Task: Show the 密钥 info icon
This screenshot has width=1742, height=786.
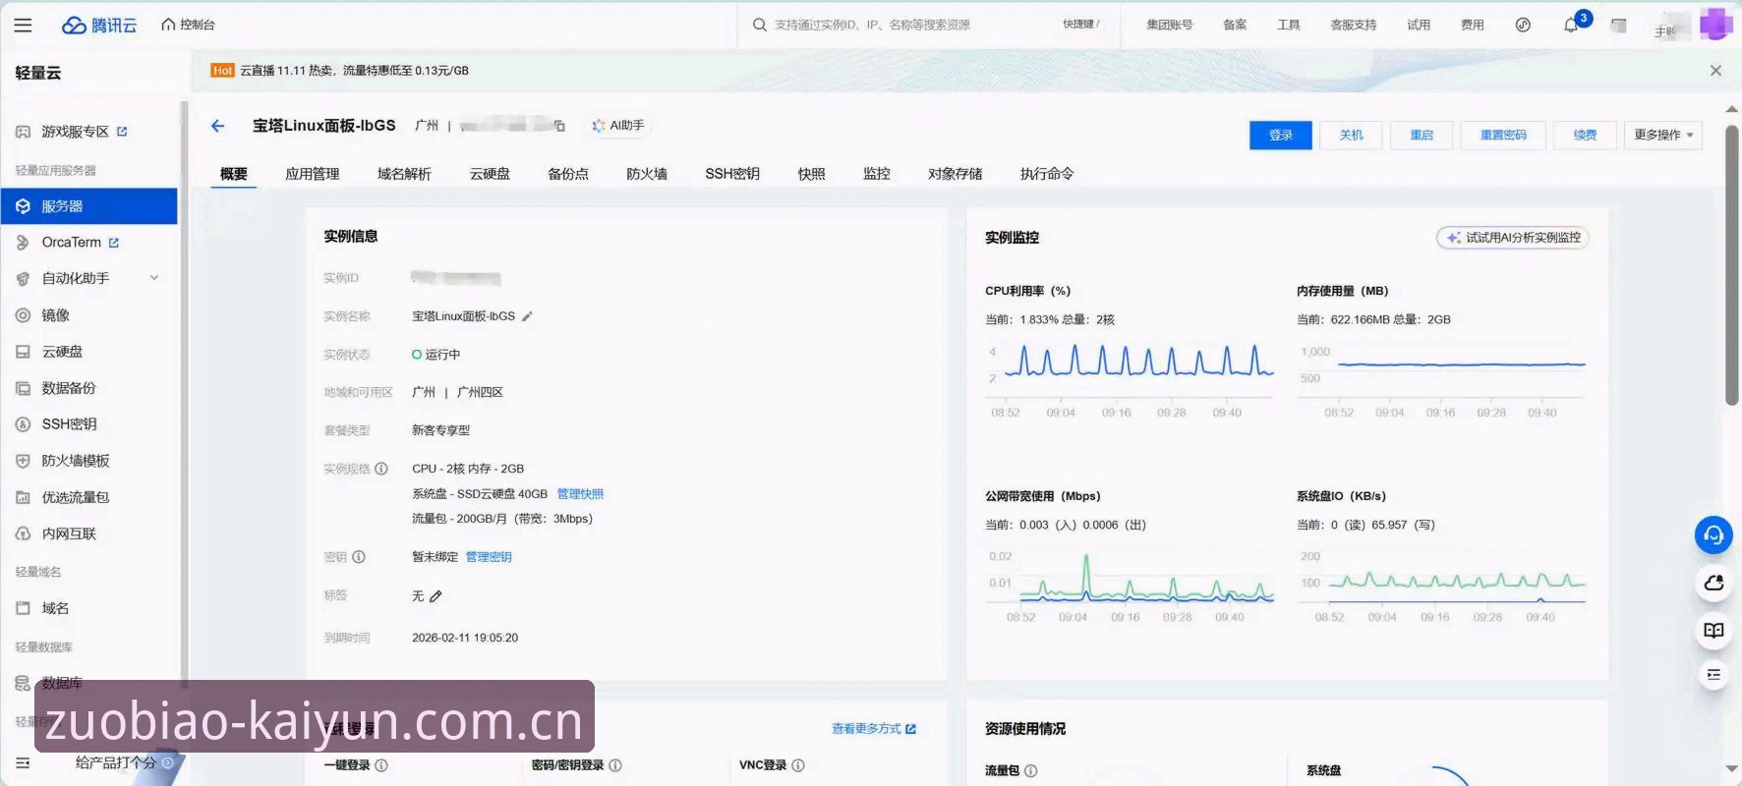Action: point(359,557)
